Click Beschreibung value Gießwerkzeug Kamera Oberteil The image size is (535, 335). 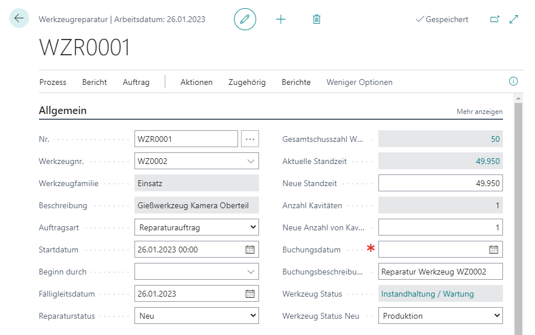click(x=197, y=205)
